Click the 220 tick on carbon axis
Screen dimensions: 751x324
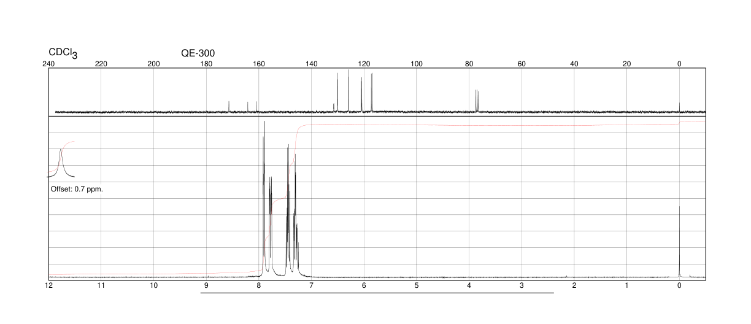click(101, 64)
